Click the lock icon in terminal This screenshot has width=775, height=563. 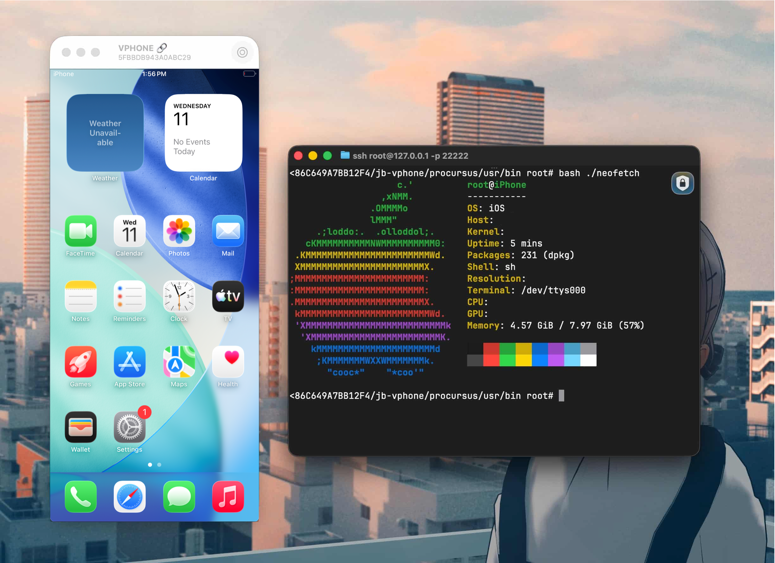pos(683,184)
